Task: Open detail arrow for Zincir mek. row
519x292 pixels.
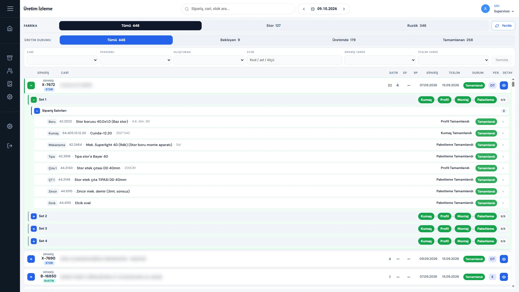Action: pyautogui.click(x=503, y=191)
